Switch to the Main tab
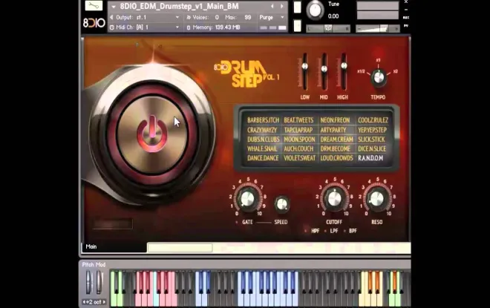 pos(114,247)
